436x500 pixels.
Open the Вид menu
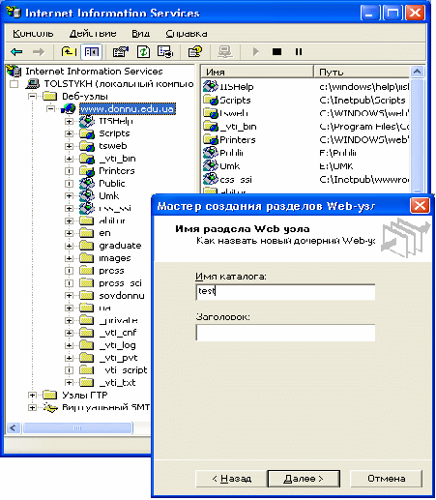click(140, 33)
